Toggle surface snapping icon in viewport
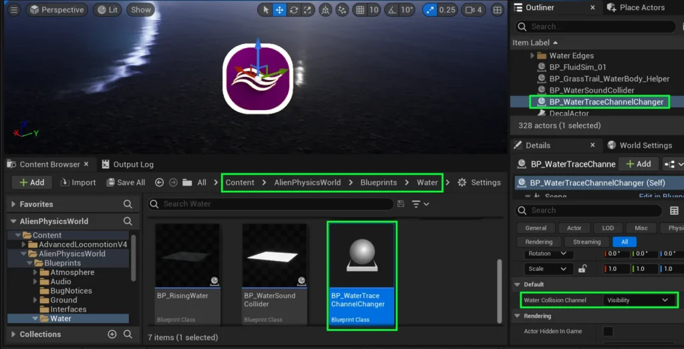This screenshot has width=684, height=349. 342,10
